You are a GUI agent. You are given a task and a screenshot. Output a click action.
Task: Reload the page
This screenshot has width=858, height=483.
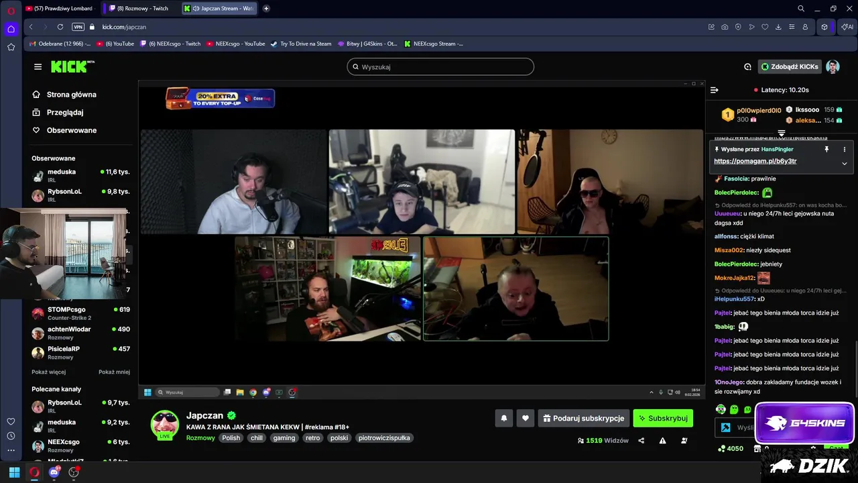tap(60, 27)
